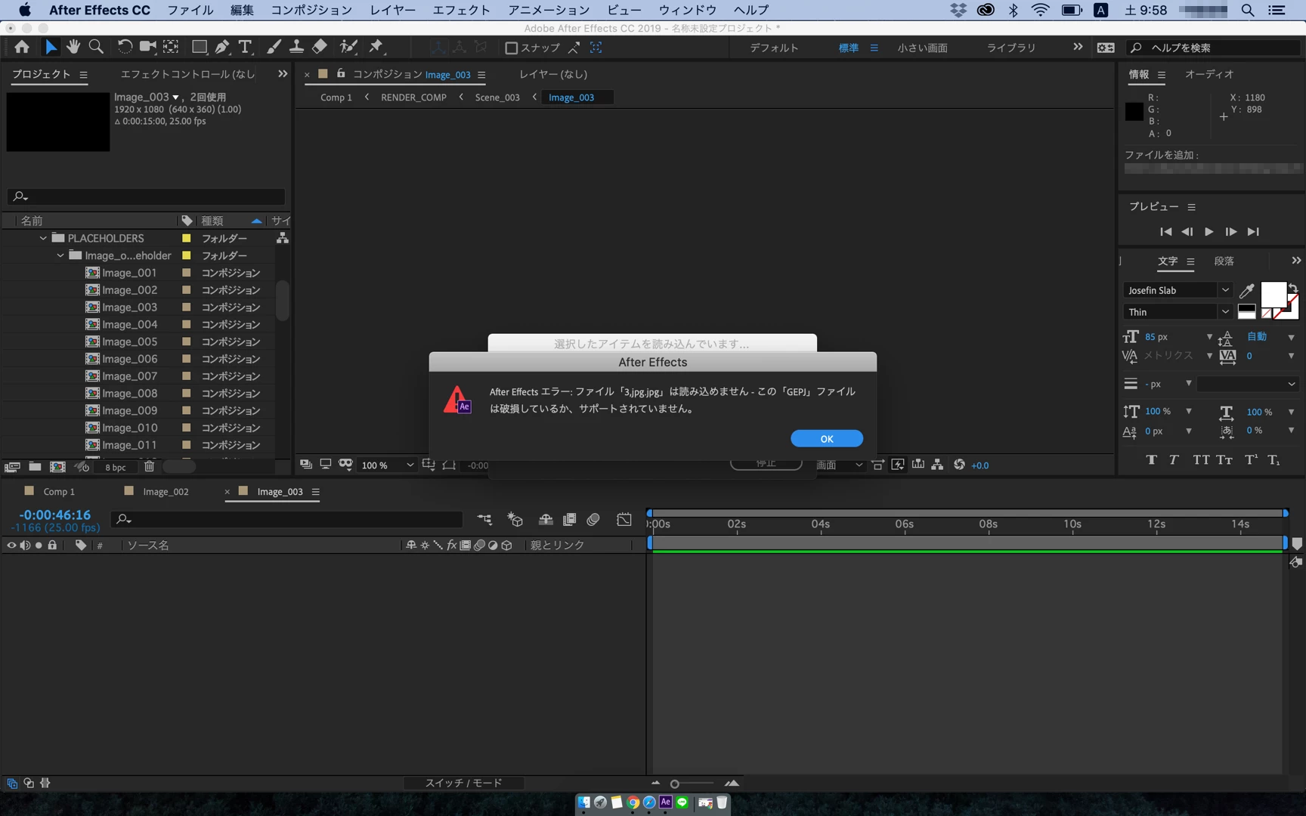The image size is (1306, 816).
Task: Open the エフェクト menu in menu bar
Action: (x=461, y=10)
